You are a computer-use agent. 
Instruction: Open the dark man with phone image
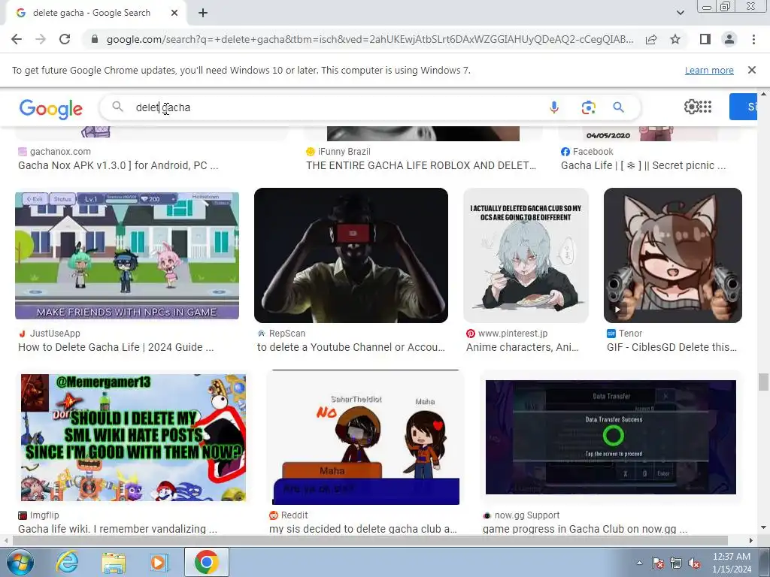351,255
